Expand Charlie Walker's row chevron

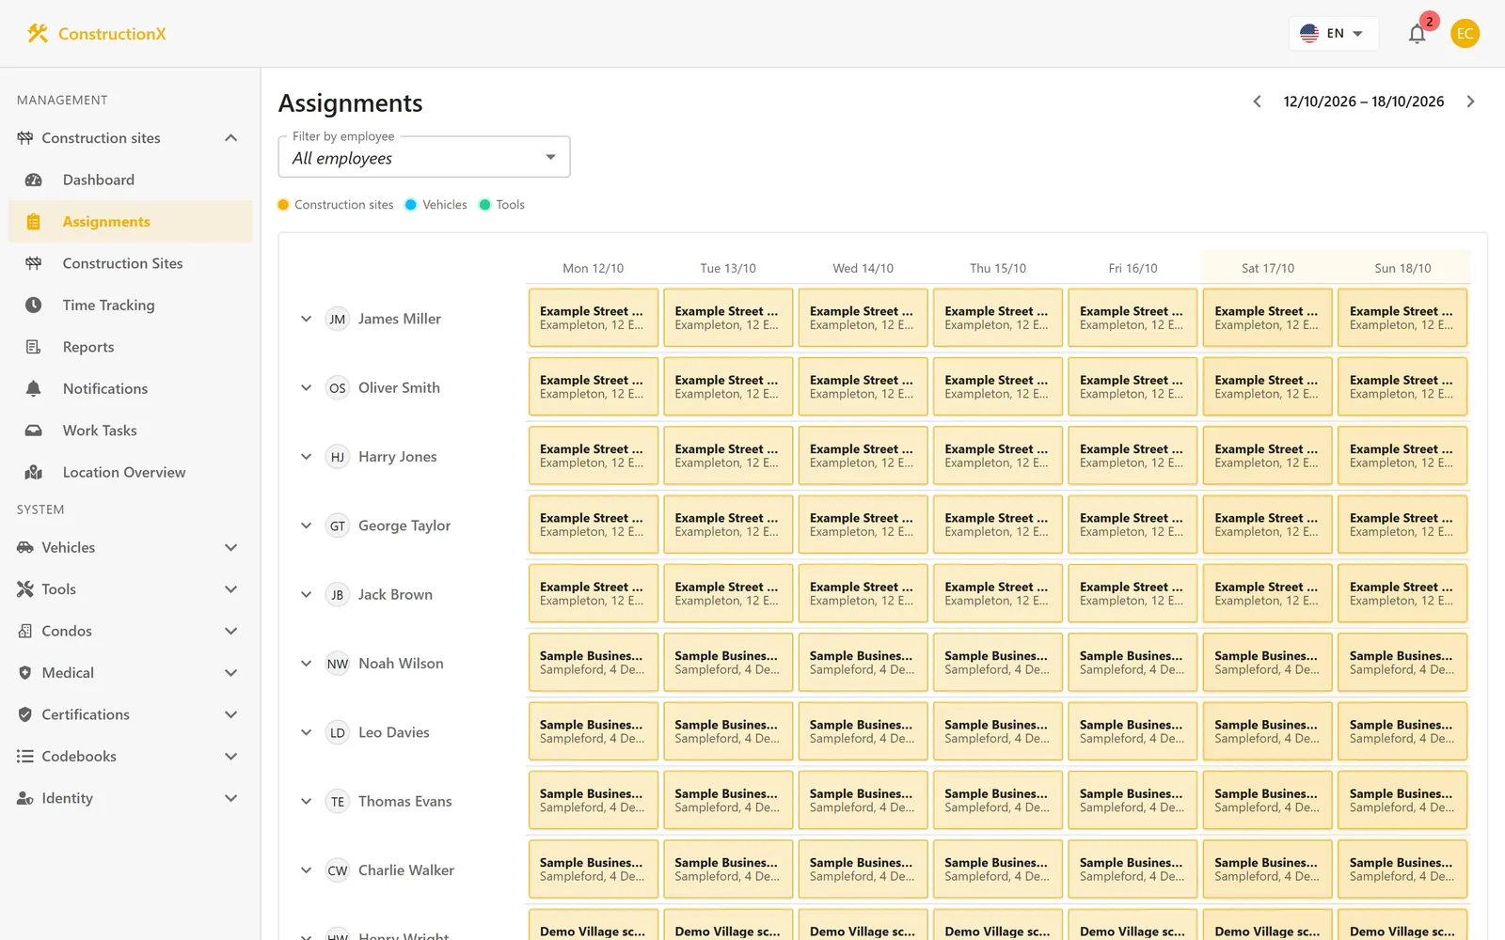coord(306,870)
